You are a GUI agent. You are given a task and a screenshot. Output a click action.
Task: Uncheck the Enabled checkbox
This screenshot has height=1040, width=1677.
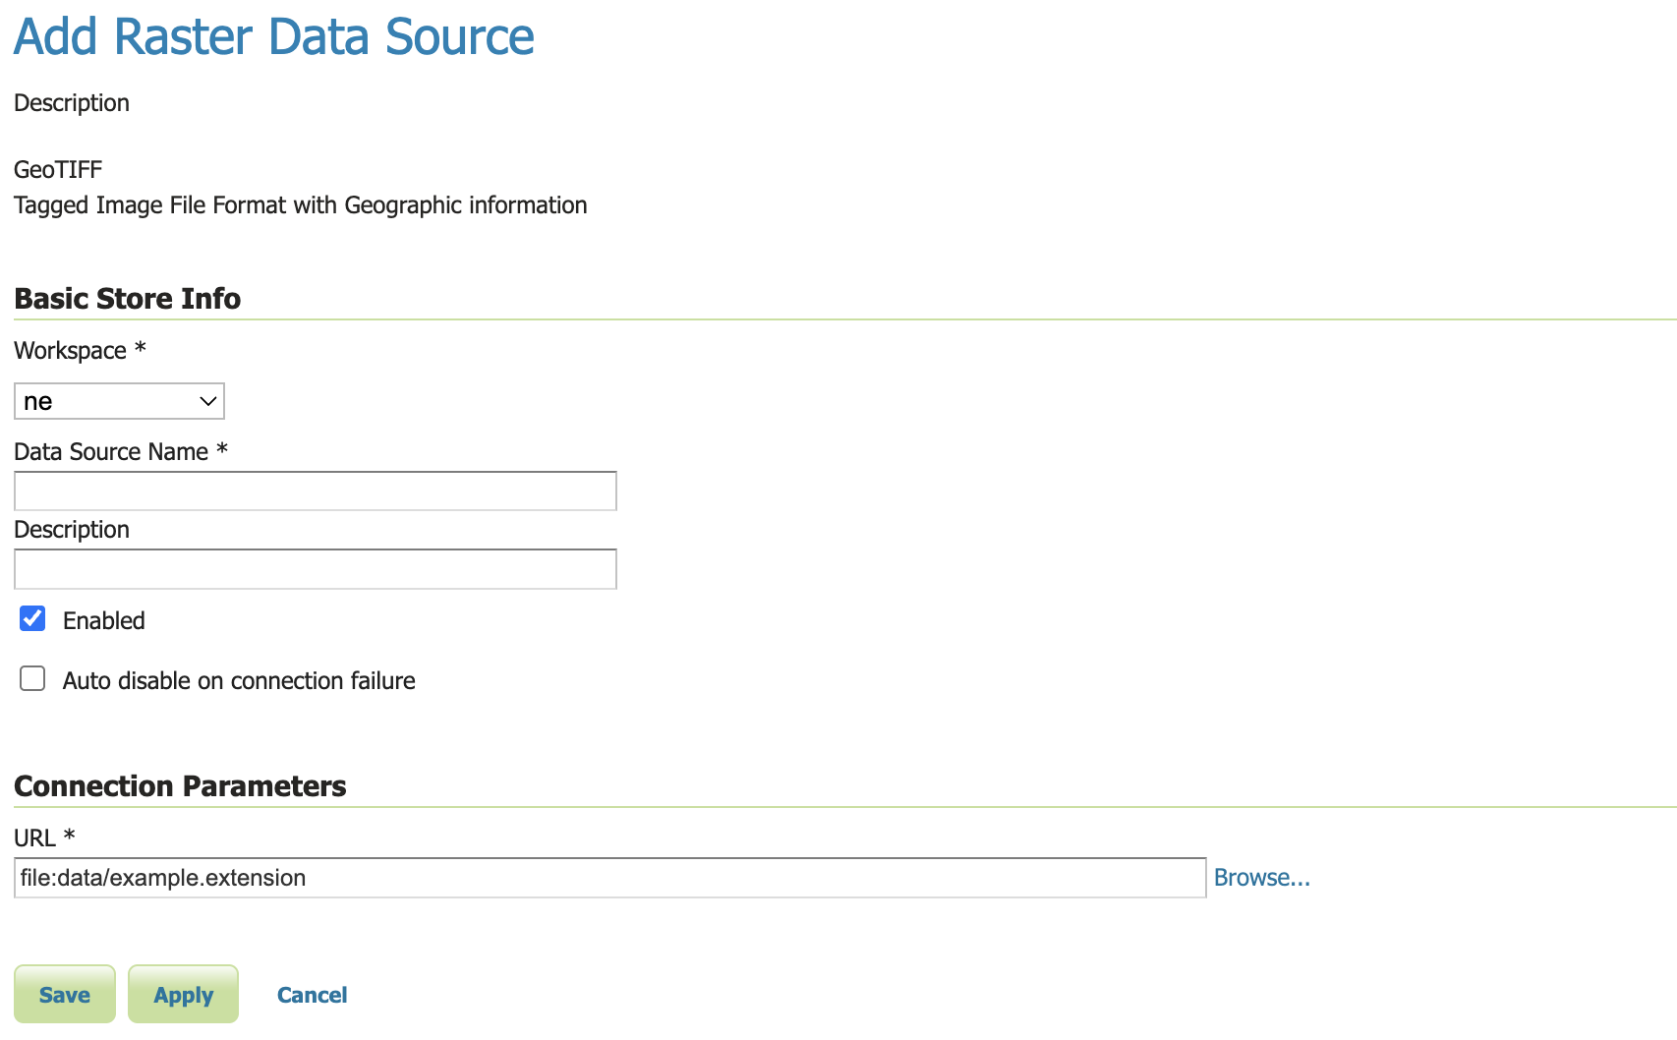(x=32, y=619)
